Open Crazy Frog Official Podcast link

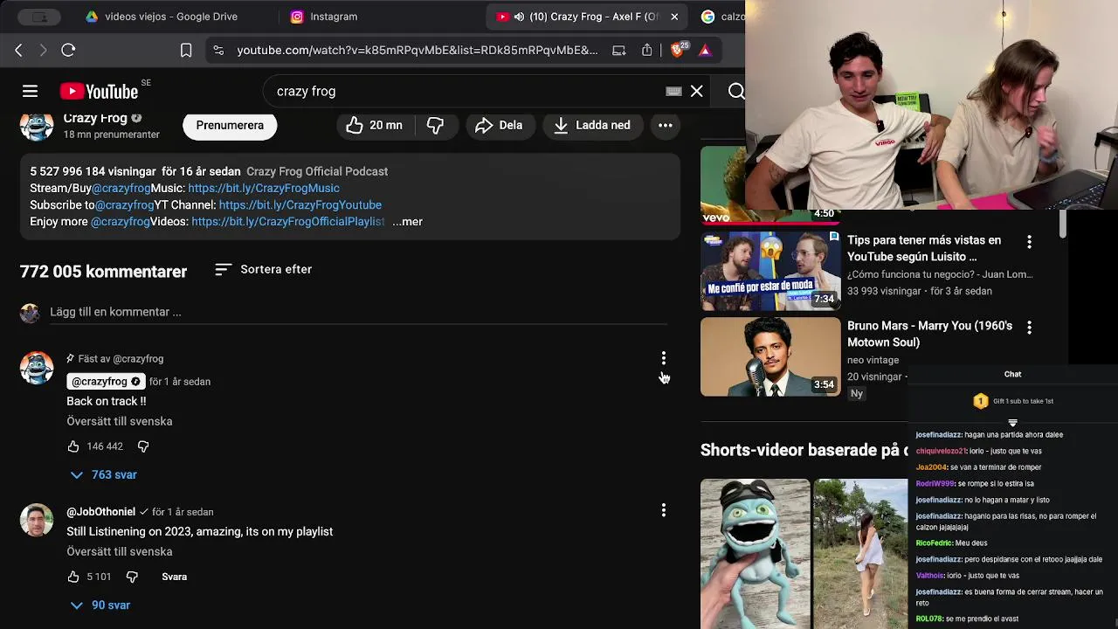317,171
